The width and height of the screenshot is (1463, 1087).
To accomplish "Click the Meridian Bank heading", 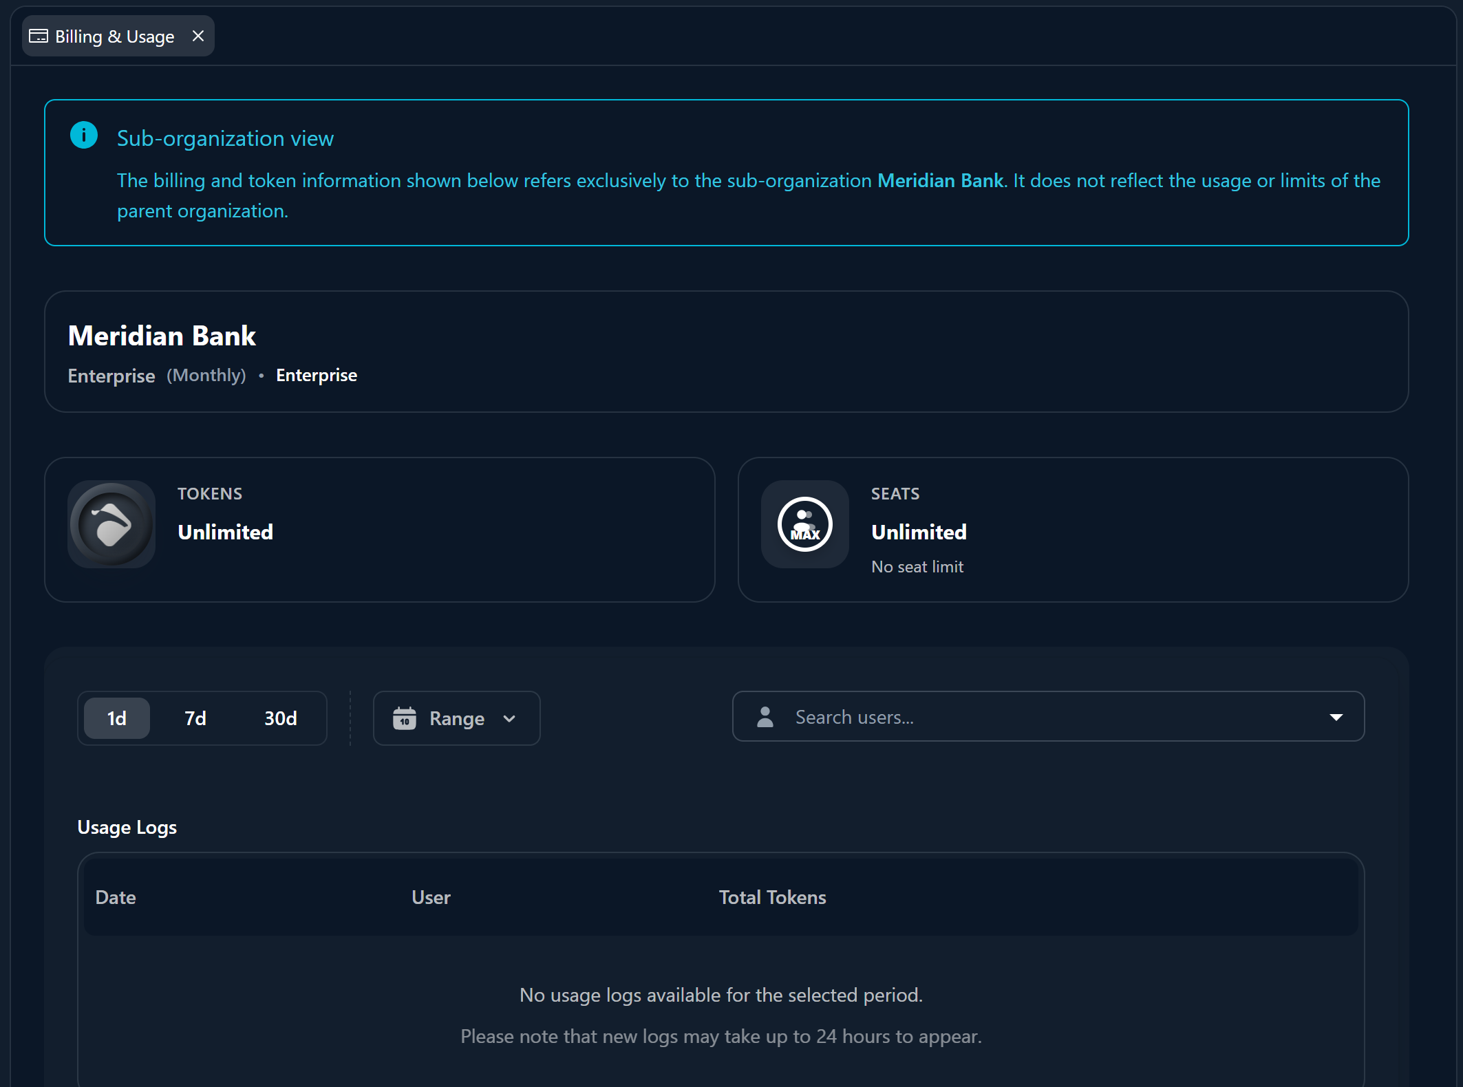I will point(162,336).
